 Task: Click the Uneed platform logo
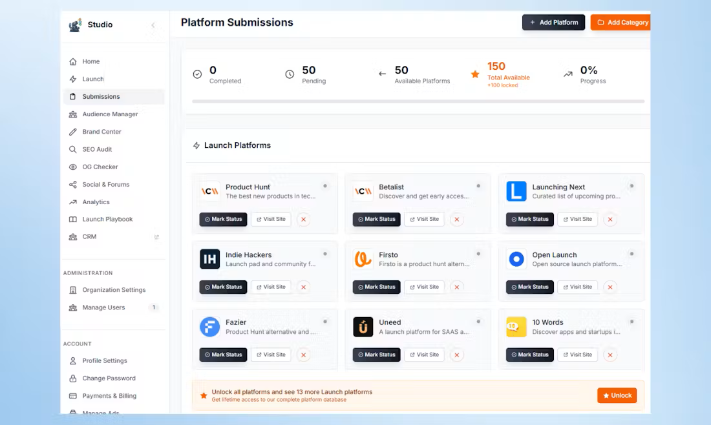coord(363,327)
